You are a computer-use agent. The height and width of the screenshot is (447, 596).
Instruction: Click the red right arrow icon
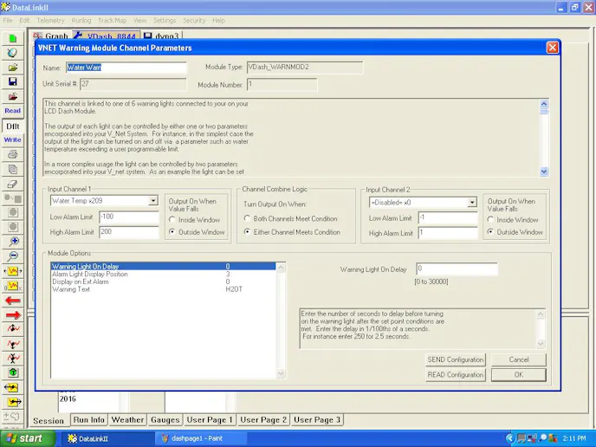(x=13, y=314)
